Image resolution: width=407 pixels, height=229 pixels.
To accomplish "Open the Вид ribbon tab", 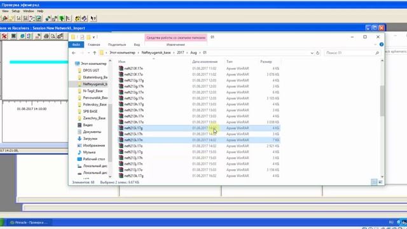I will coord(137,45).
